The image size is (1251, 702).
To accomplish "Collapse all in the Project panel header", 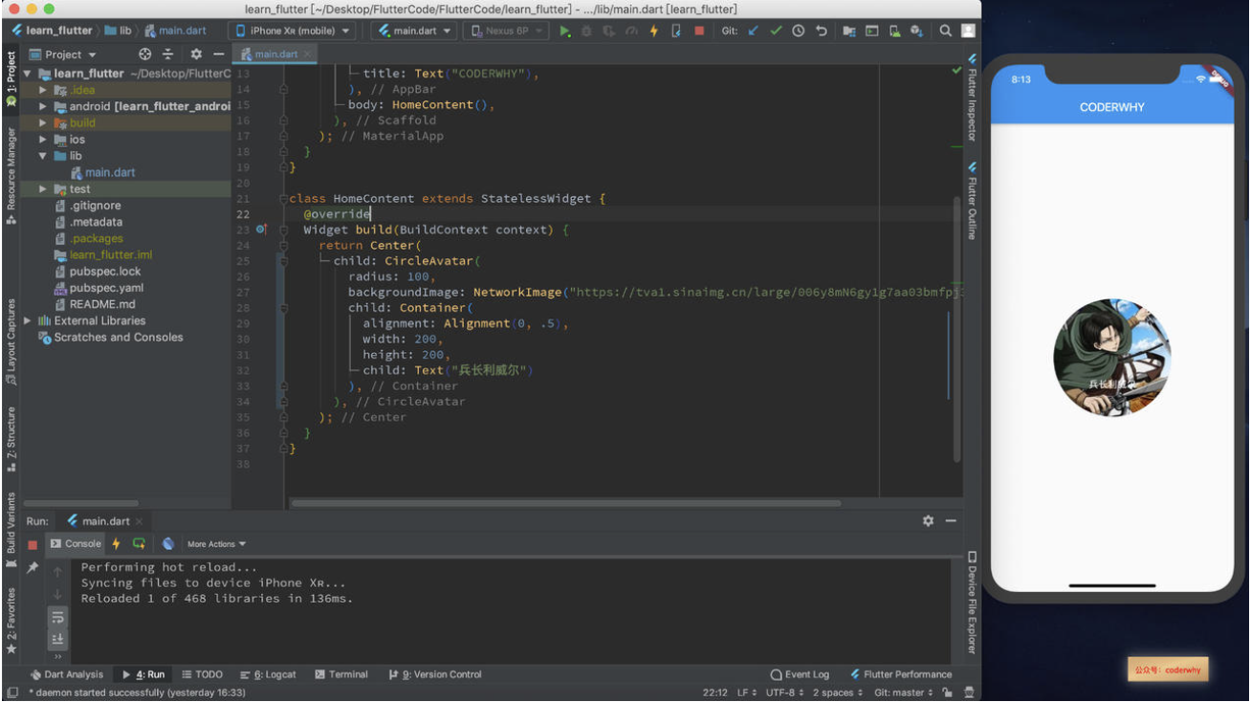I will (168, 55).
